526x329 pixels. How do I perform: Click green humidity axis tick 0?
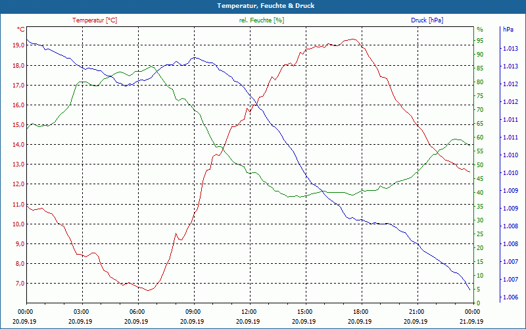pos(479,303)
